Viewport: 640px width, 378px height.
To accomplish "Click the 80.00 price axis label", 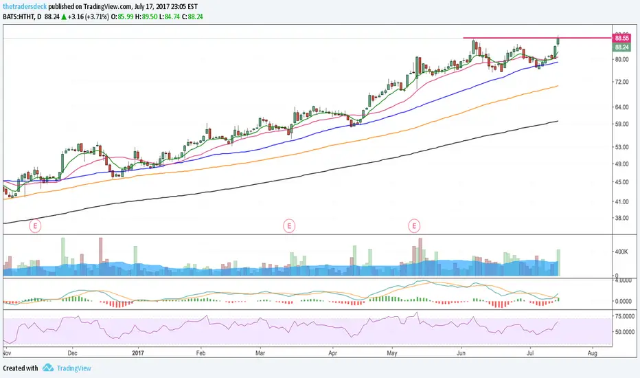I will point(621,59).
